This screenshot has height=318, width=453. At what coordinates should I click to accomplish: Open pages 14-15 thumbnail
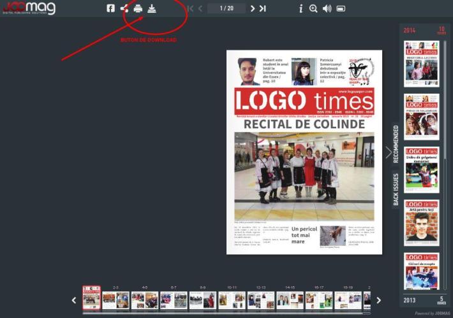coord(290,300)
